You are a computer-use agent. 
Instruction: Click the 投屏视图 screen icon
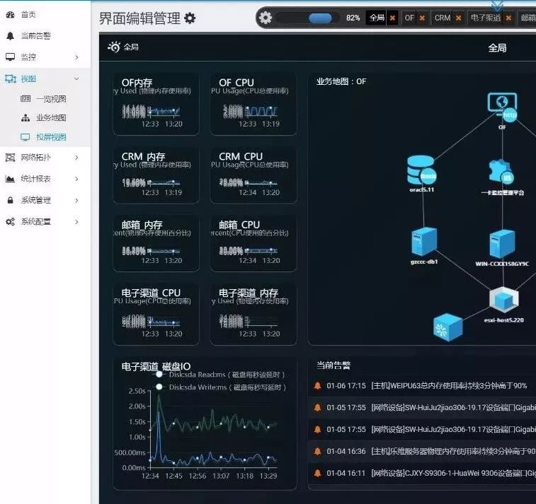coord(25,137)
